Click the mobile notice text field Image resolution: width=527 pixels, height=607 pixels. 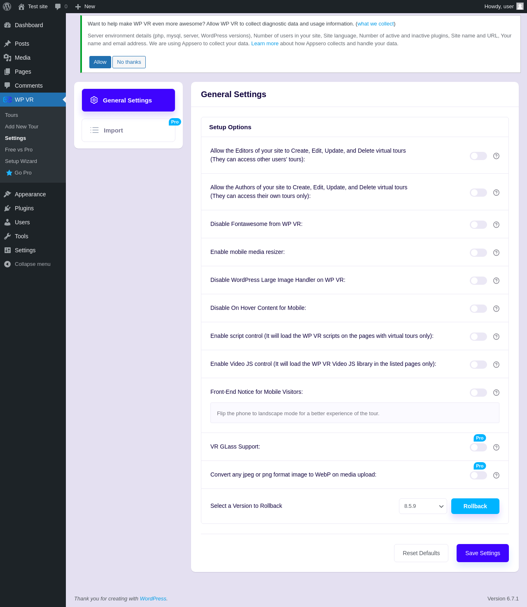tap(355, 413)
